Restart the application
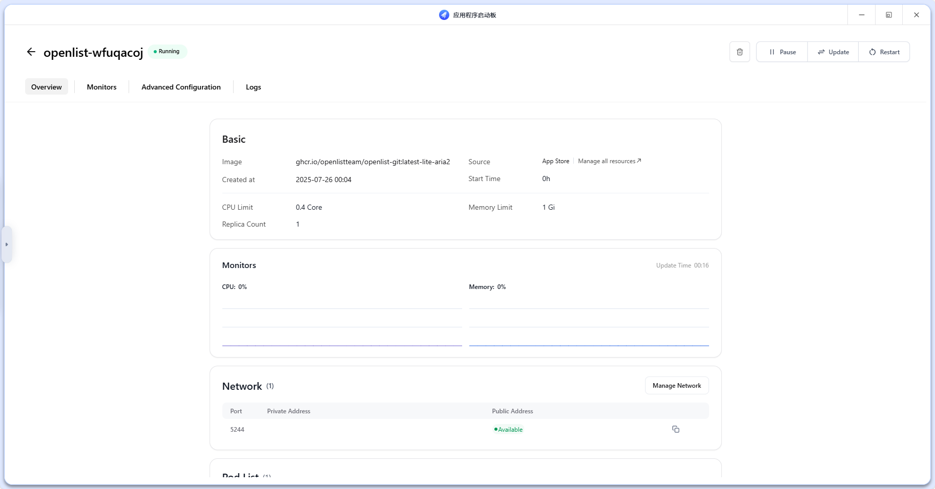935x489 pixels. click(884, 52)
